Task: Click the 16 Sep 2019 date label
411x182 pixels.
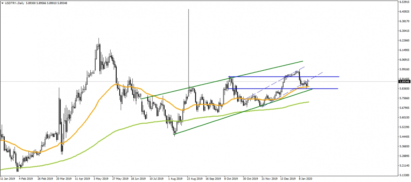Action: pyautogui.click(x=213, y=179)
